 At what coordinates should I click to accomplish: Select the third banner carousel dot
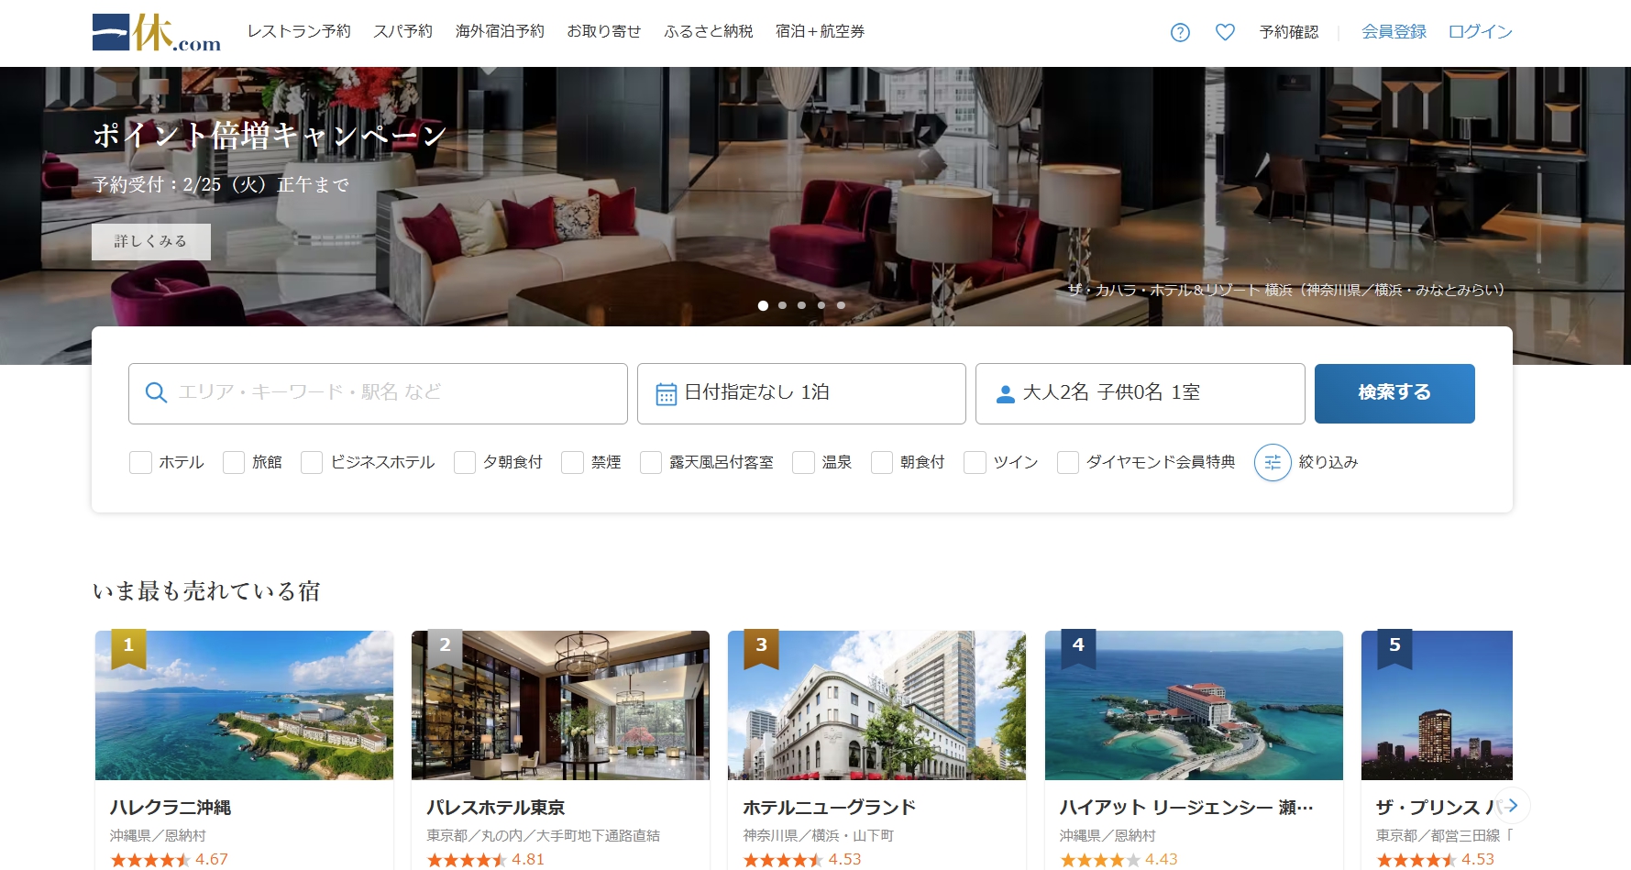(x=801, y=305)
